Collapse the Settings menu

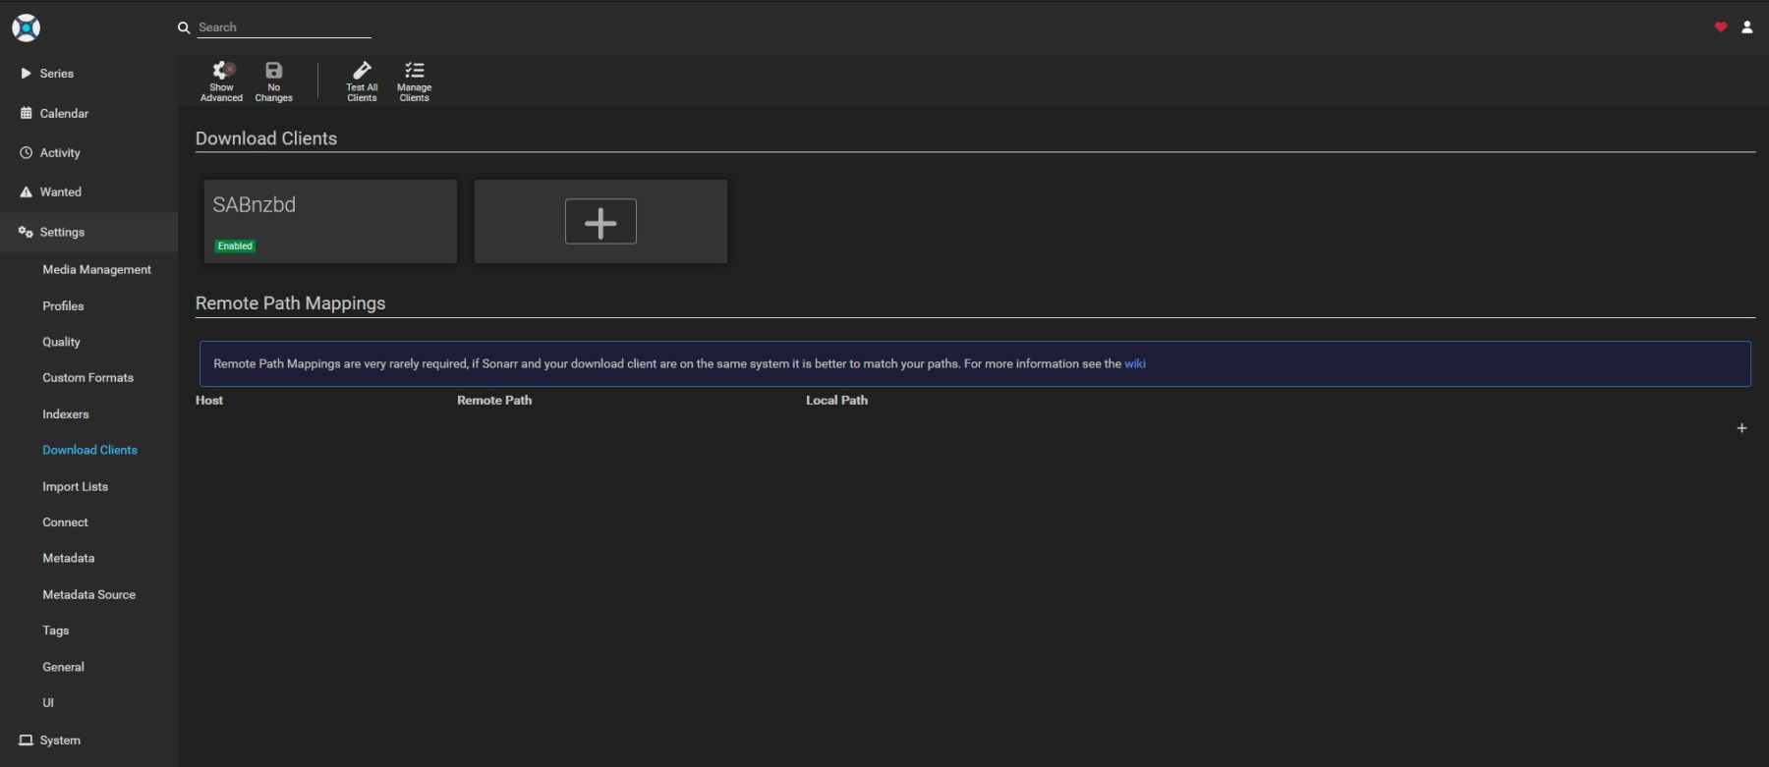[62, 232]
